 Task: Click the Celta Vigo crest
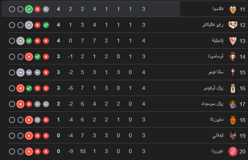pyautogui.click(x=233, y=72)
